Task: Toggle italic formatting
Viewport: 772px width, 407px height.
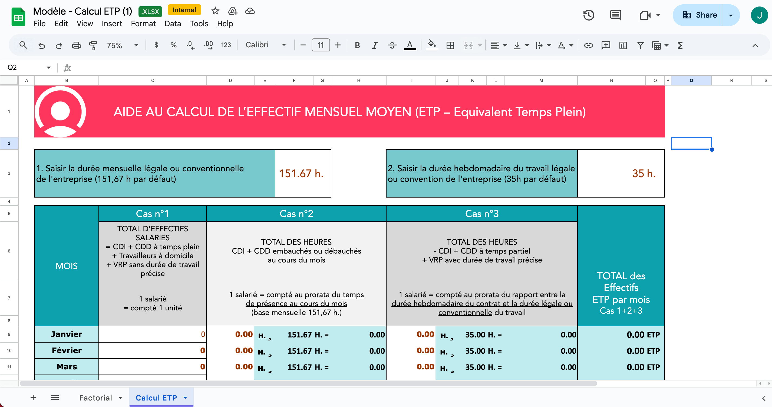Action: click(374, 45)
